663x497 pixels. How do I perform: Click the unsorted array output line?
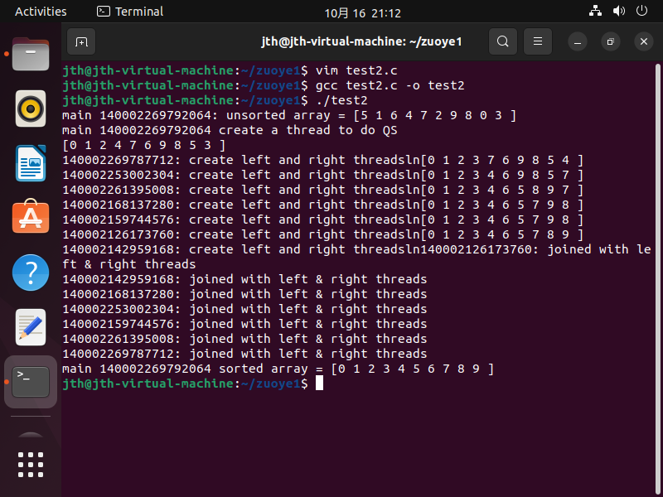coord(289,115)
